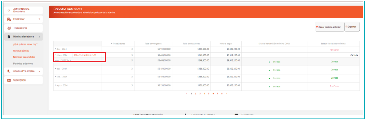Click the Trabajadores people icon
The image size is (366, 120).
click(x=9, y=28)
